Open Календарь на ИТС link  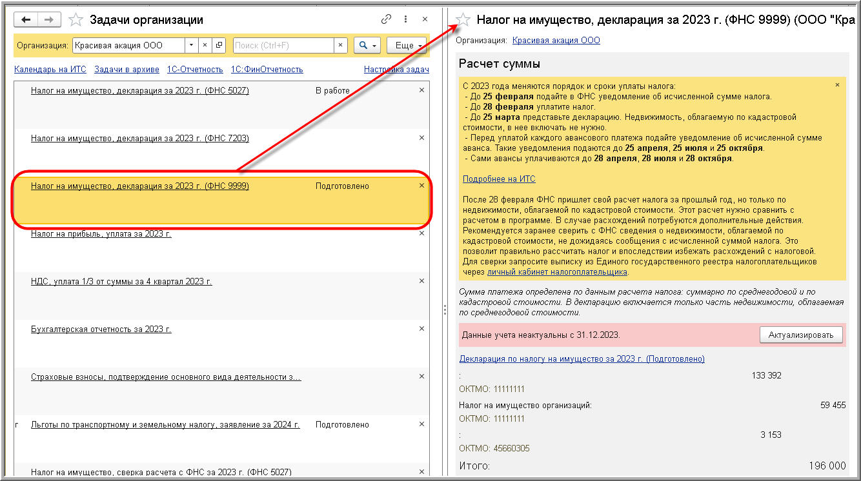50,70
